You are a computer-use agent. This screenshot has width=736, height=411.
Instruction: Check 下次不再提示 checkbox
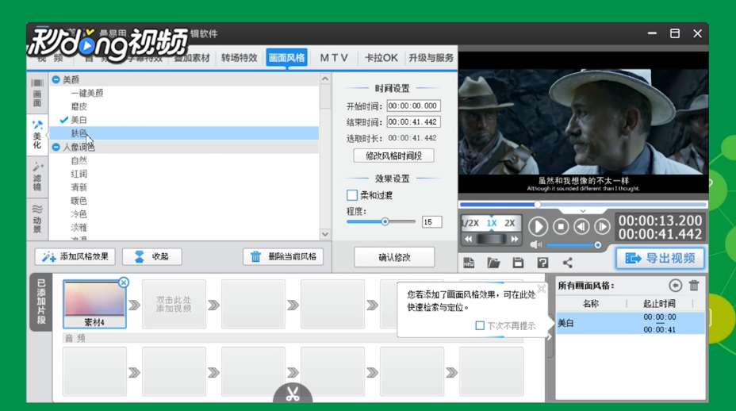[480, 325]
